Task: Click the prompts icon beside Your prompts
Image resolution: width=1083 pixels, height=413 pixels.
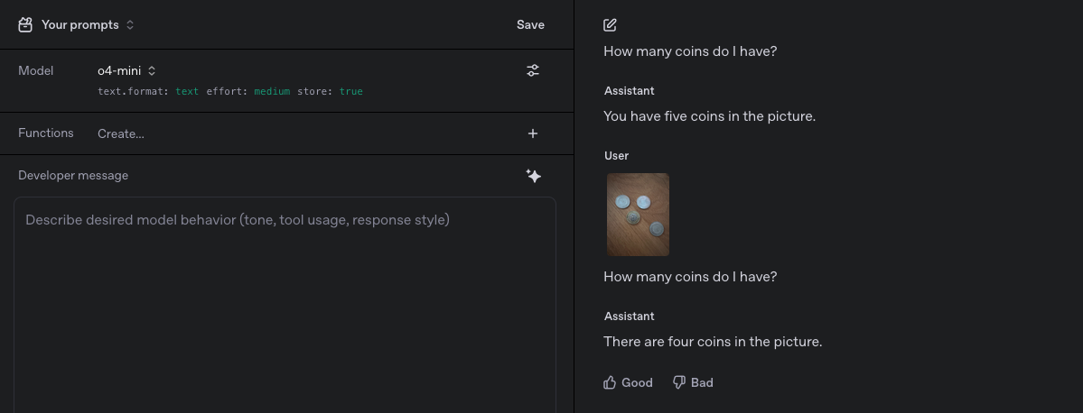Action: tap(25, 25)
